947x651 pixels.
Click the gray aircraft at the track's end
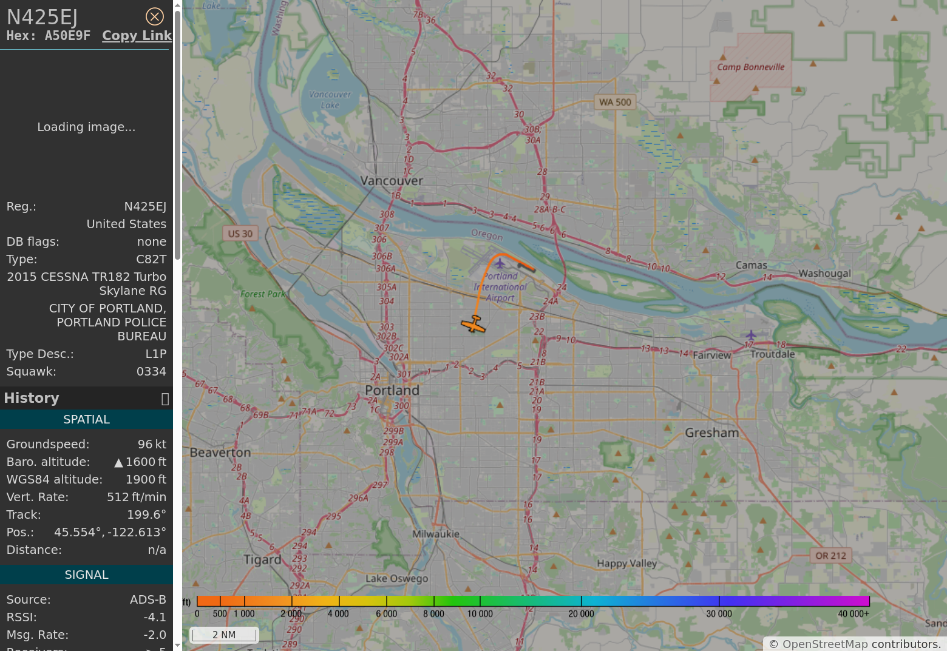click(526, 267)
